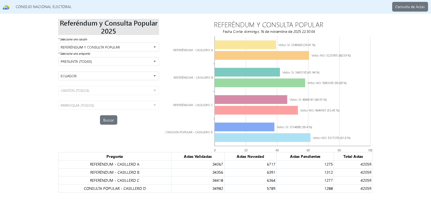
Task: Select the blue Casillero D SI bar
Action: 244,127
